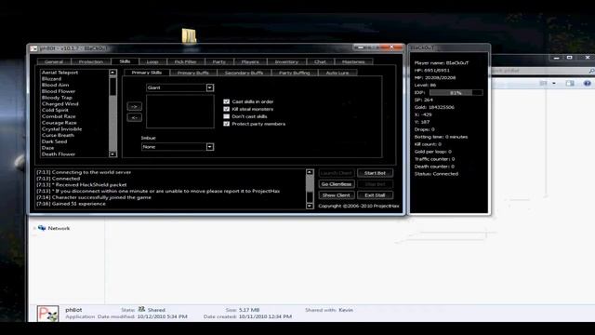Select Courage Raze skill

point(59,123)
